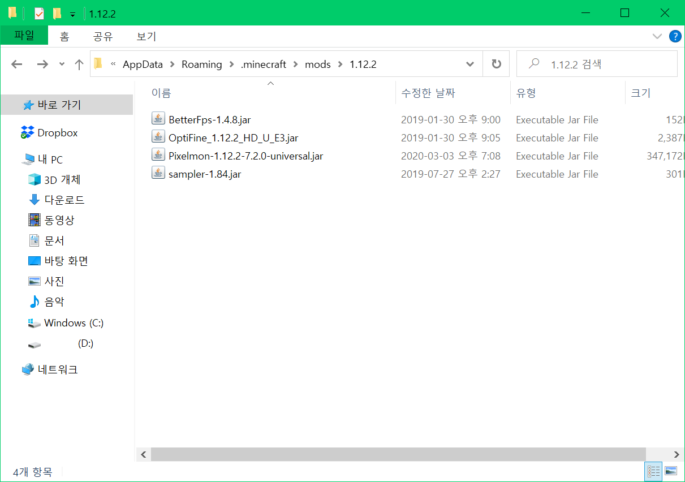
Task: Open the 파일 menu tab
Action: point(24,36)
